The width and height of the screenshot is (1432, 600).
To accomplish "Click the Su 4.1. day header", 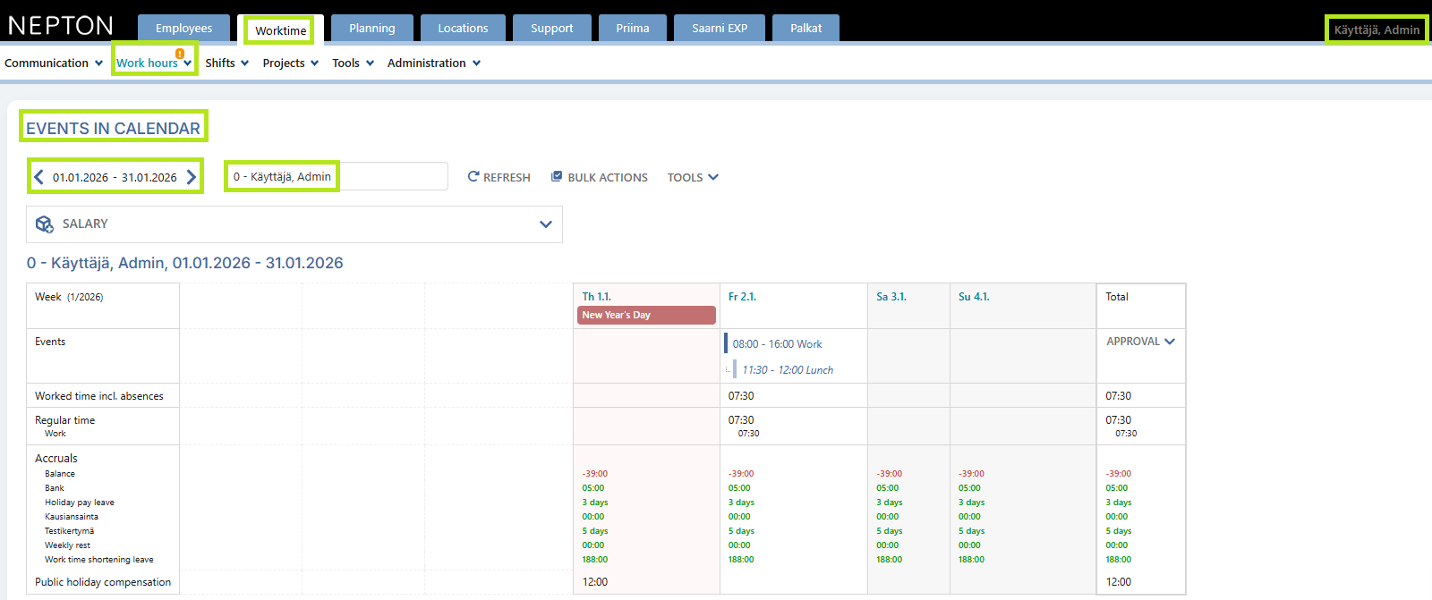I will tap(974, 297).
